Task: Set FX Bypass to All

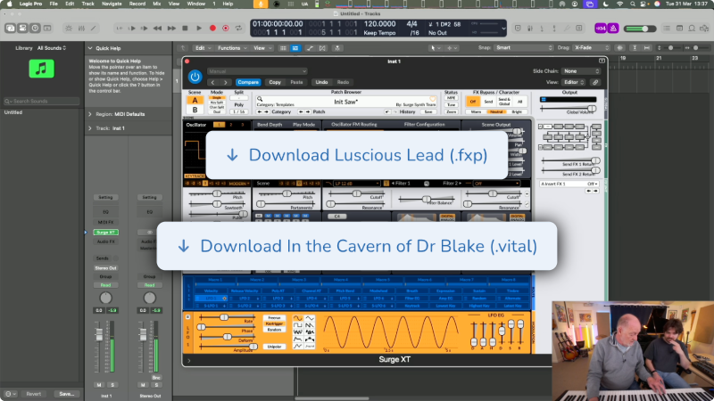Action: tap(519, 102)
